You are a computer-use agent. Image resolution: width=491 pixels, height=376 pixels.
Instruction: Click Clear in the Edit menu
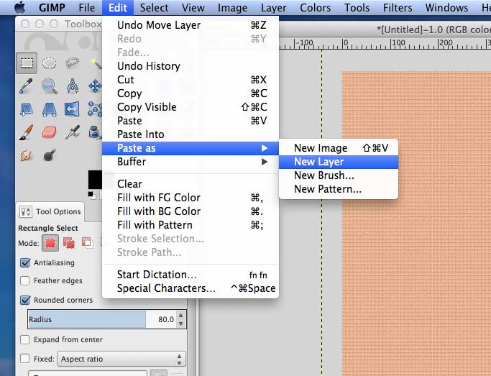[191, 184]
